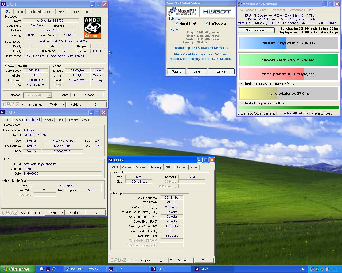
Task: Switch to MaxxMEM² - PreView taskbar button
Action: pyautogui.click(x=85, y=269)
